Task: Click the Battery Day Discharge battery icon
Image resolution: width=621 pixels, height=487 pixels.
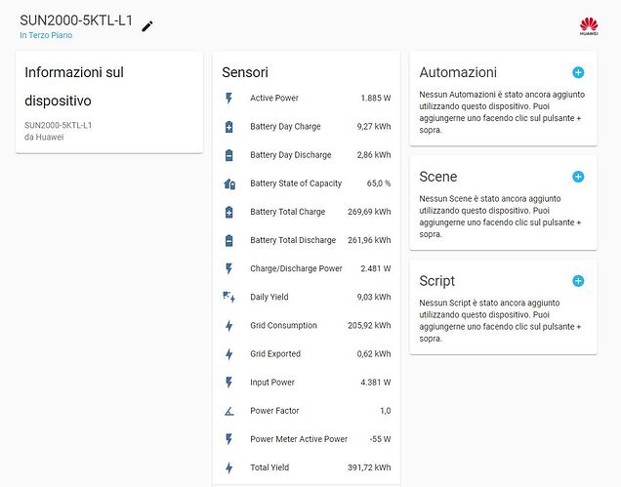Action: [229, 155]
